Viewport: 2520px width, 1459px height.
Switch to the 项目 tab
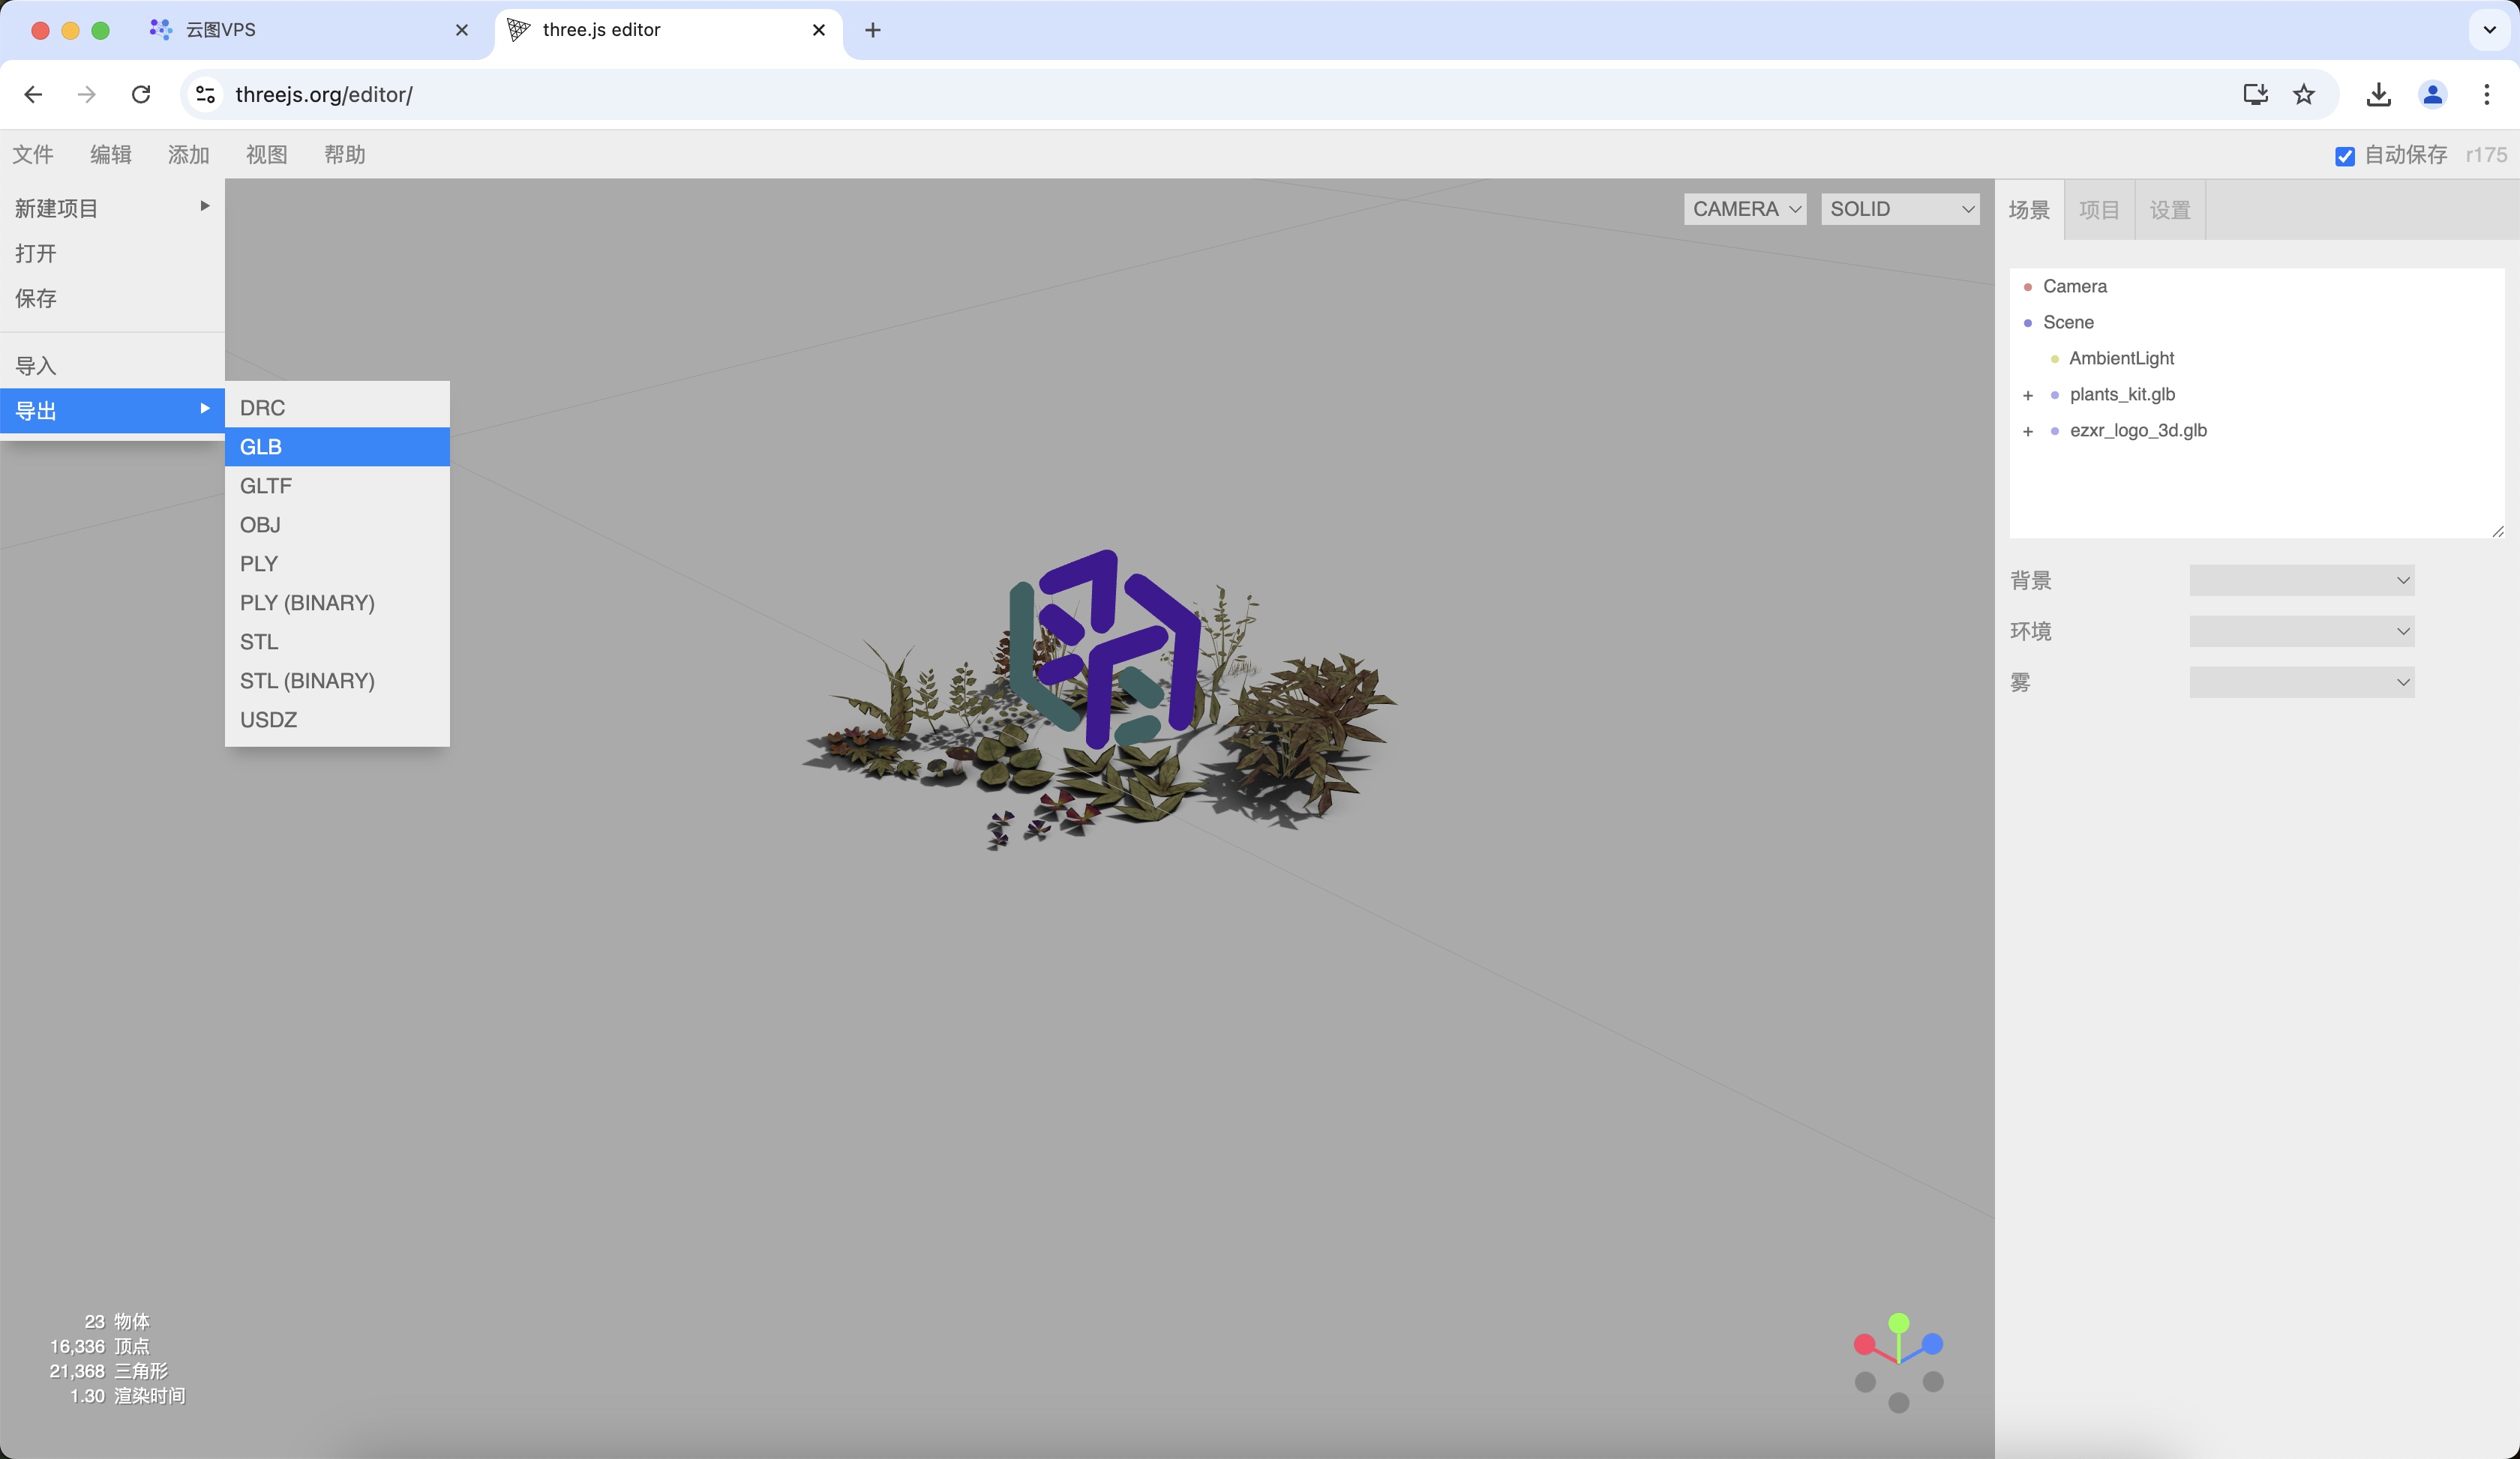2099,210
